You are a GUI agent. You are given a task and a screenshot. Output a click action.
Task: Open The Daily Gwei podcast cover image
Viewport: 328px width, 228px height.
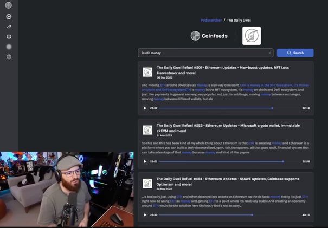pos(252,36)
